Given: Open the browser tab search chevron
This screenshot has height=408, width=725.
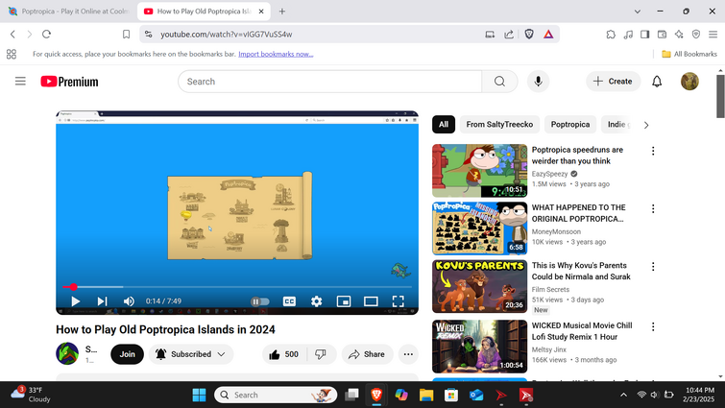Looking at the screenshot, I should pyautogui.click(x=638, y=12).
